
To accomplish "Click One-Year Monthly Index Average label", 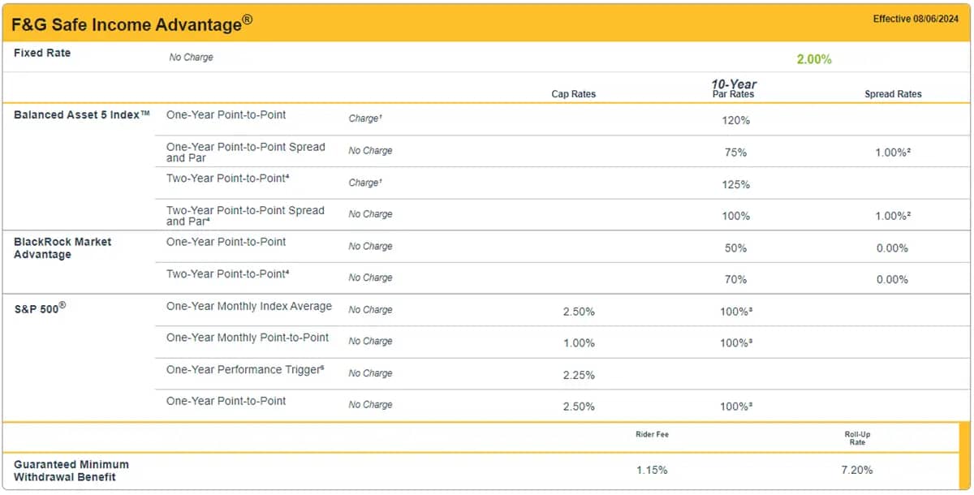I will [x=249, y=306].
